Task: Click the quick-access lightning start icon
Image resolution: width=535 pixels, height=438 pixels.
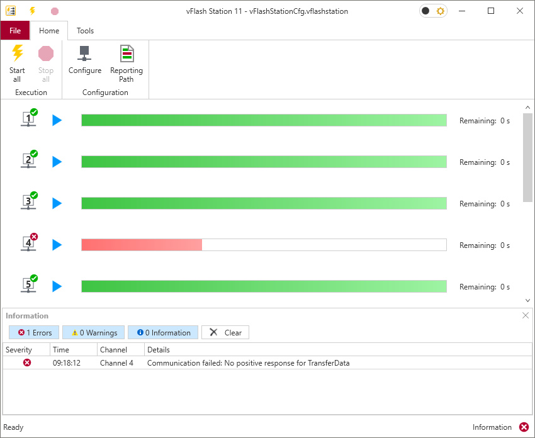Action: coord(32,11)
